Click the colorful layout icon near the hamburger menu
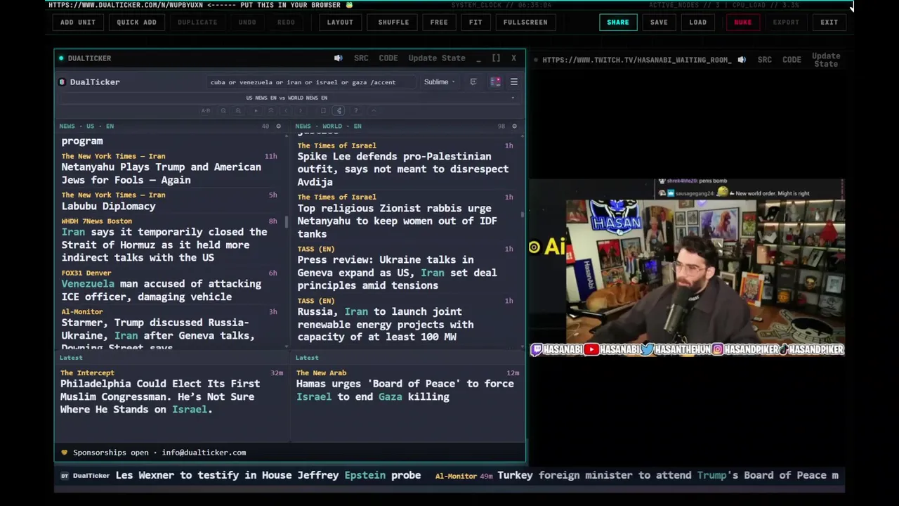 click(495, 82)
